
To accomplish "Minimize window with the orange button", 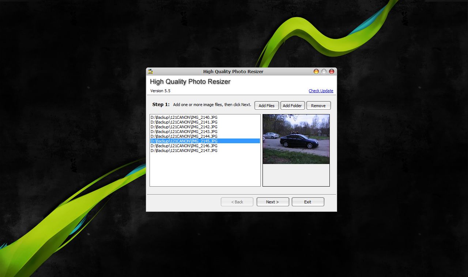I will click(x=316, y=71).
